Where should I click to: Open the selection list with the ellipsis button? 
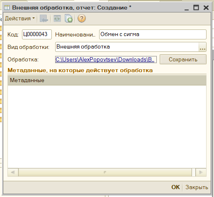tap(202, 47)
